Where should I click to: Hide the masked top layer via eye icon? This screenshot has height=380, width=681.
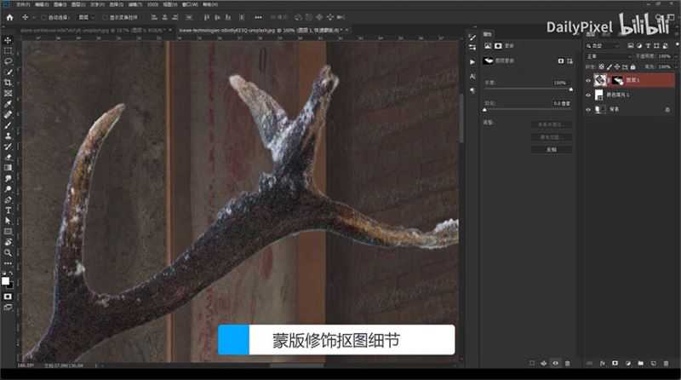coord(588,79)
